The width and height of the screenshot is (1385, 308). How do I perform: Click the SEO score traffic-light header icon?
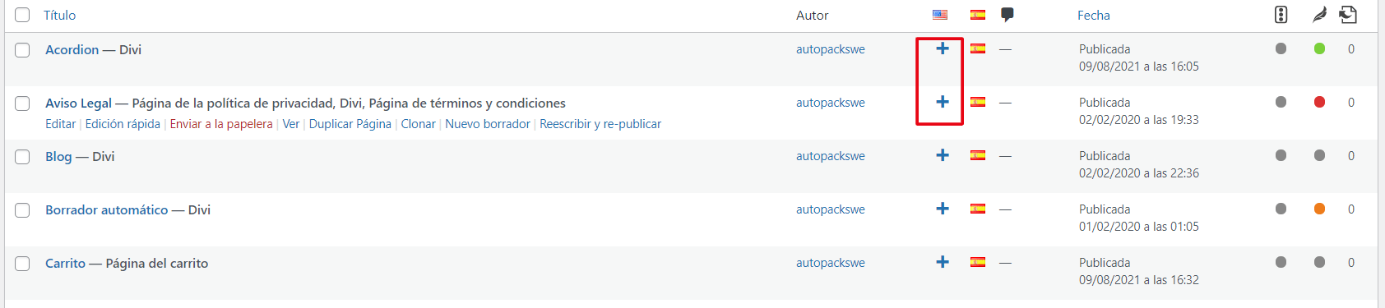(1281, 15)
